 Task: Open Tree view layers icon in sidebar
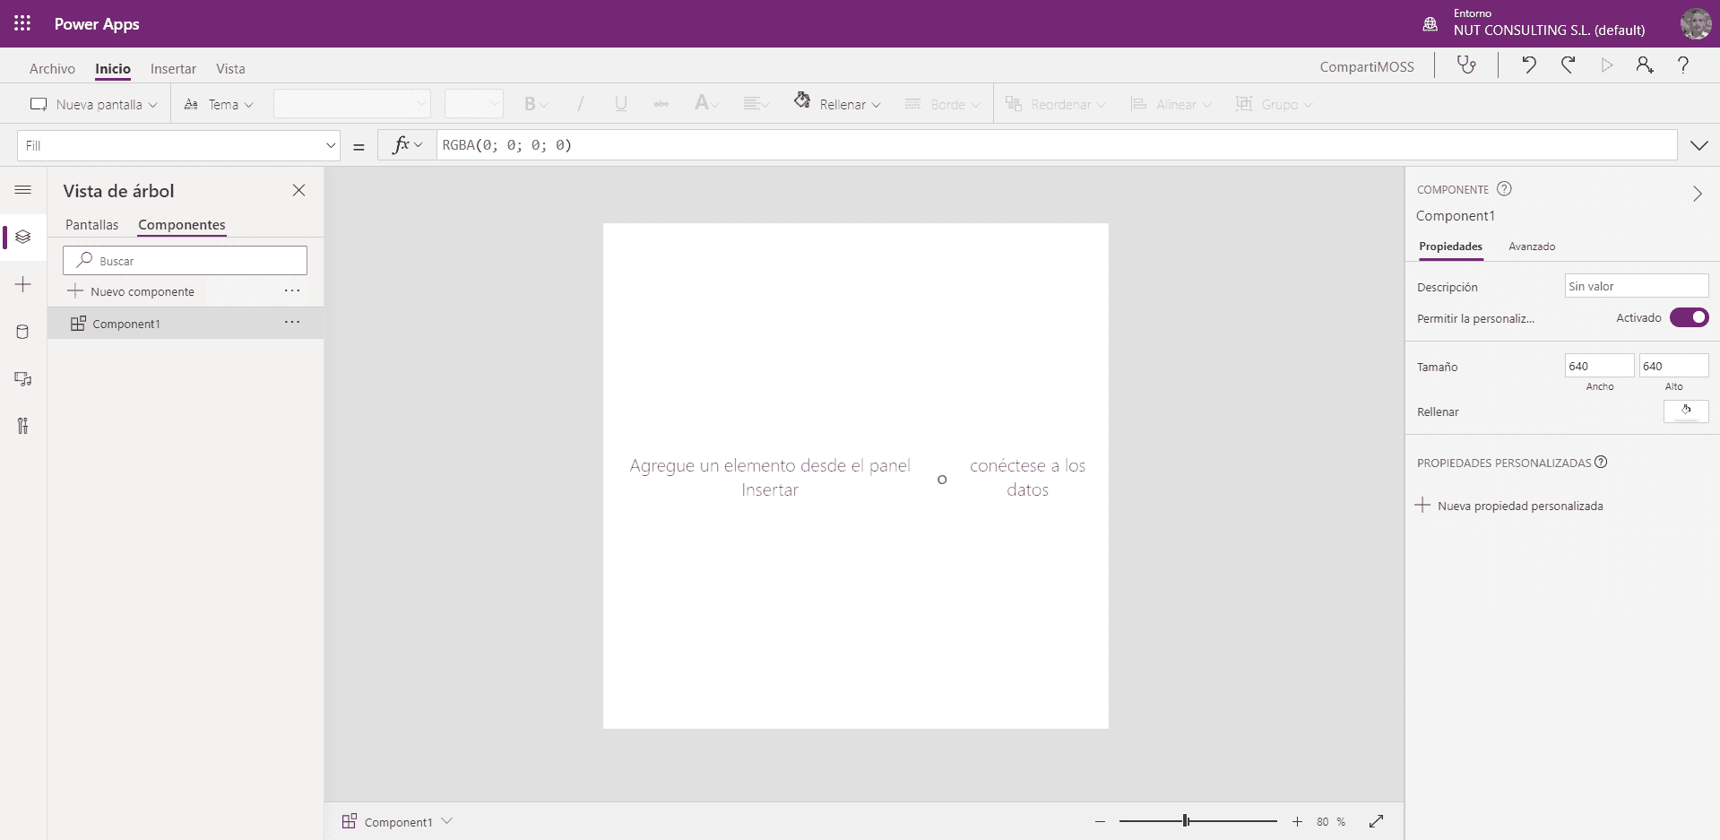(23, 237)
